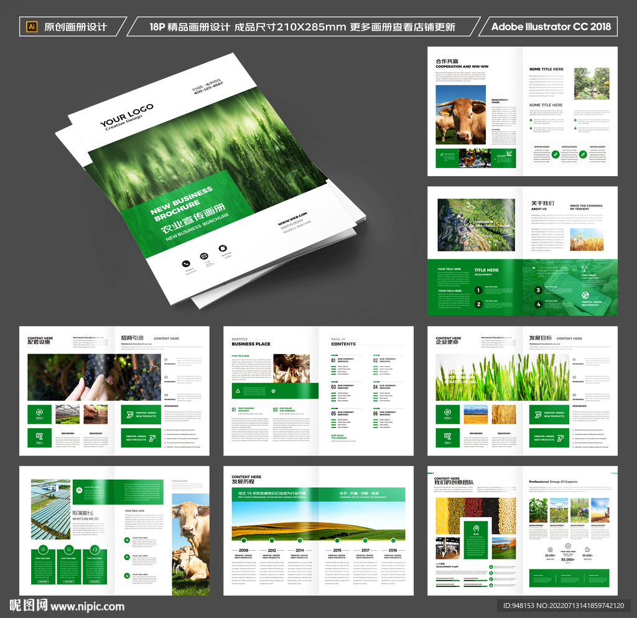The width and height of the screenshot is (637, 618).
Task: Click the 2018 timeline year
Action: 393,550
